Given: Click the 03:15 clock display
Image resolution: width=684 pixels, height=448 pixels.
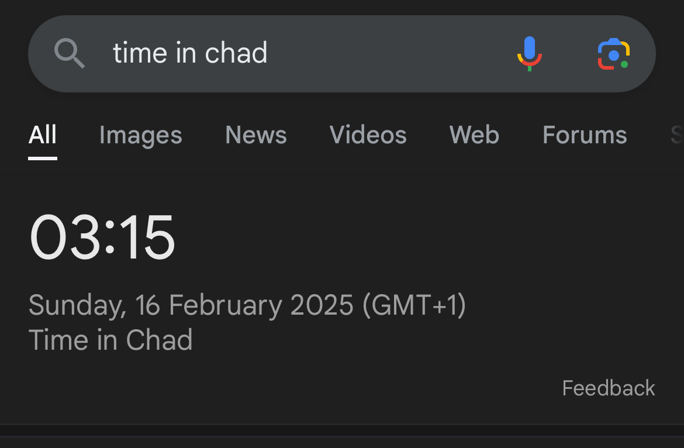Looking at the screenshot, I should click(102, 237).
